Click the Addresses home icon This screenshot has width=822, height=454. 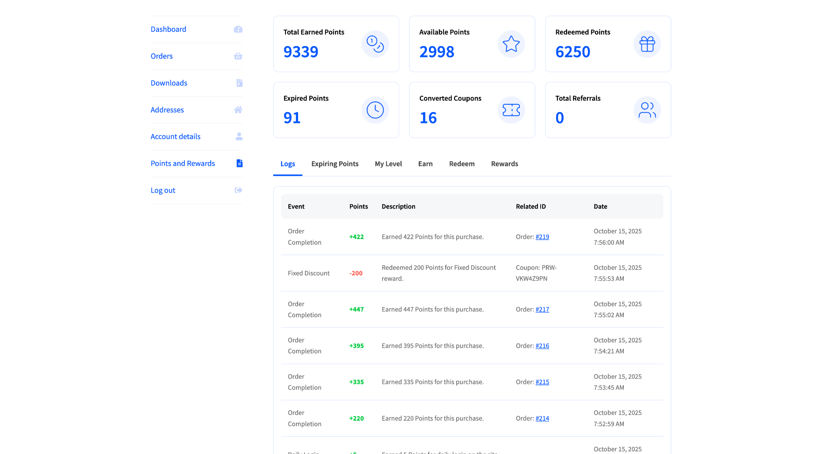238,110
